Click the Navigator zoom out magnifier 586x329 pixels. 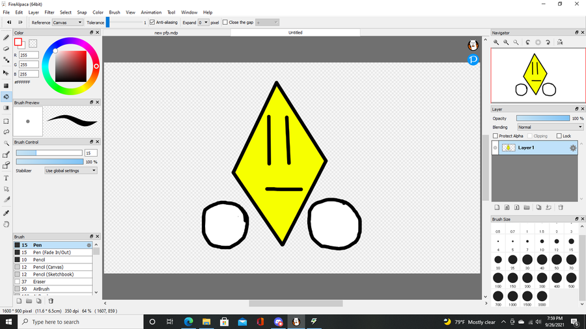(506, 42)
